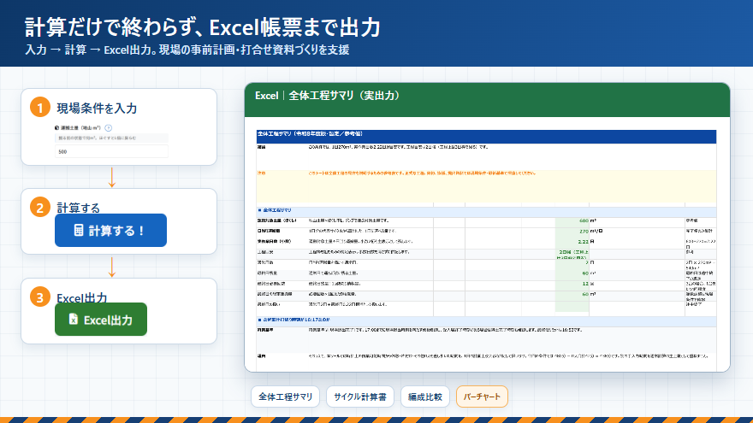Click the orange caution note row in sheet
753x423 pixels.
pos(487,186)
